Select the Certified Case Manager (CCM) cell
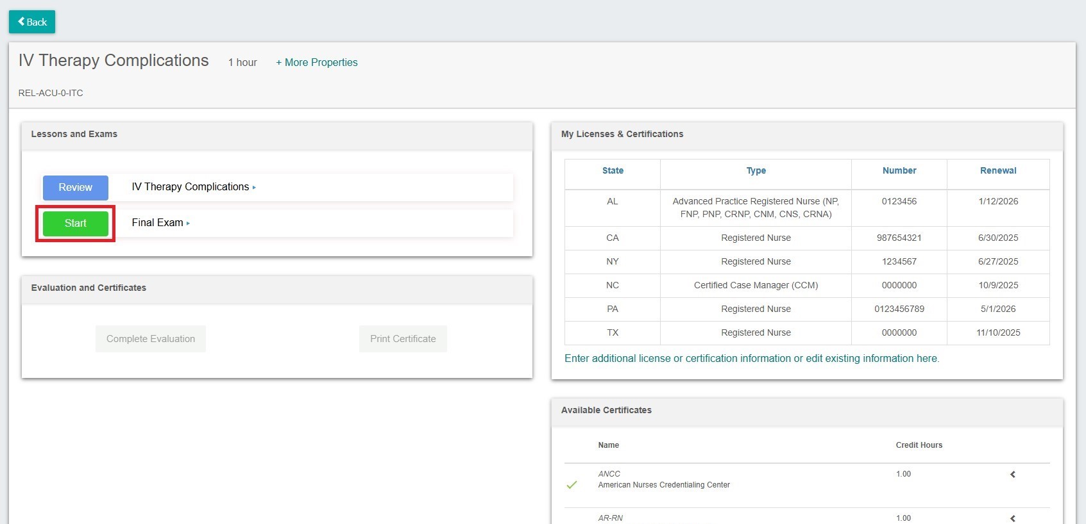This screenshot has width=1086, height=524. tap(756, 285)
